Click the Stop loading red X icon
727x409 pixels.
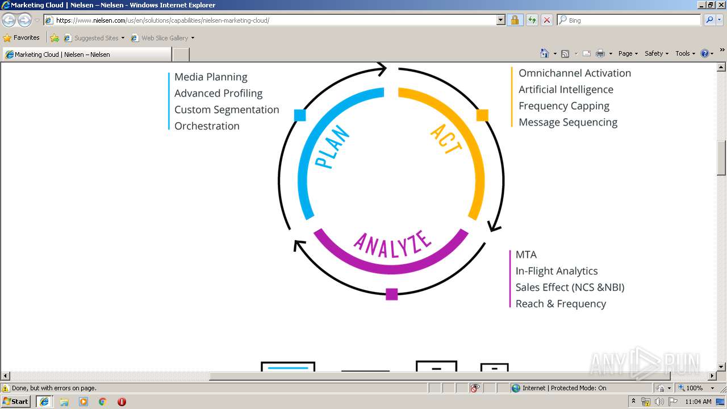click(546, 20)
